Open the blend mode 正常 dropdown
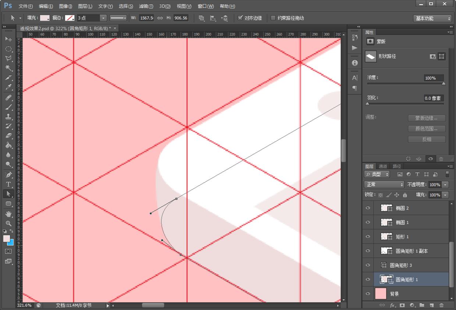The height and width of the screenshot is (310, 456). coord(384,185)
